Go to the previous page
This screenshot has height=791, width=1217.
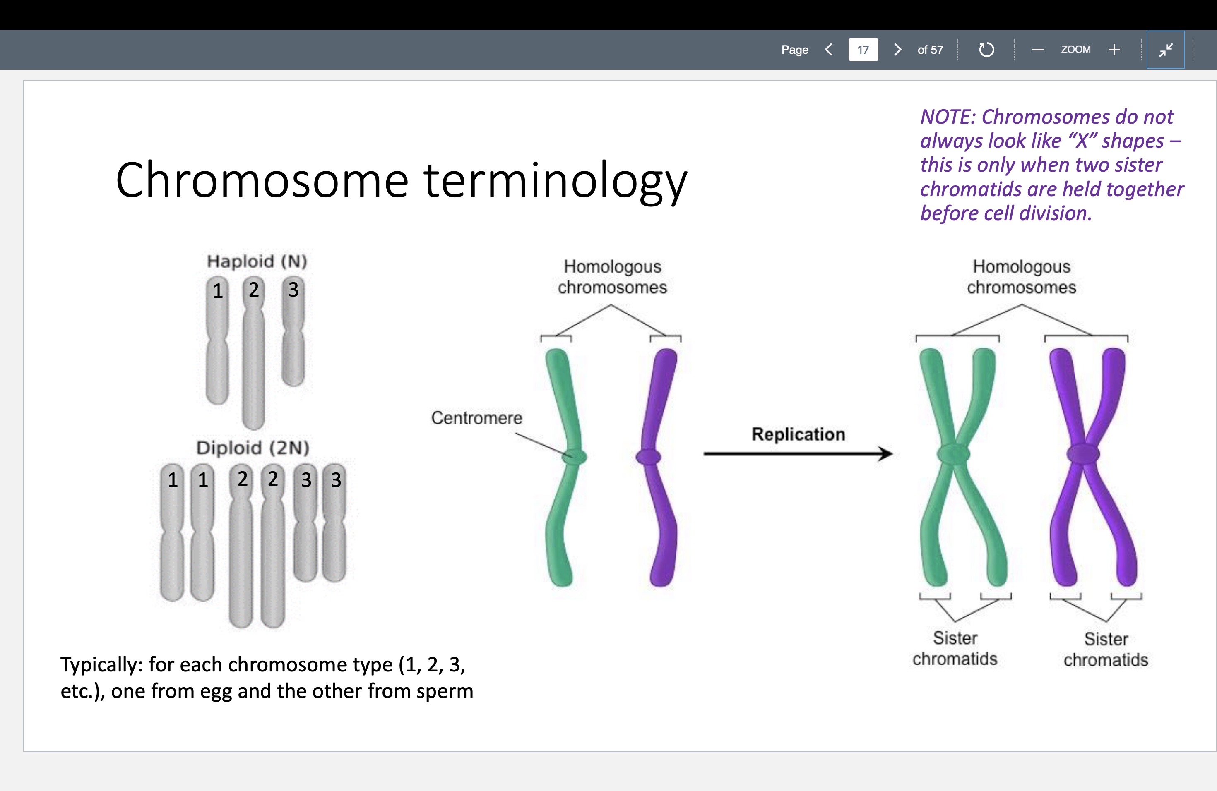coord(829,50)
